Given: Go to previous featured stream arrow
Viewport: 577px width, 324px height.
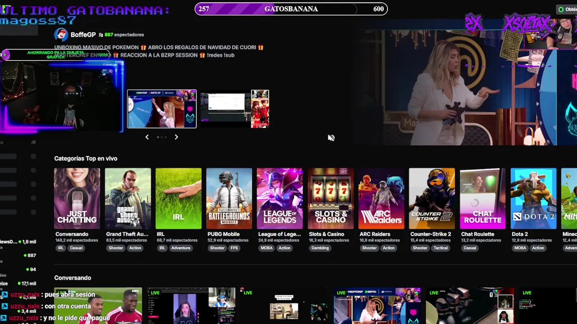Looking at the screenshot, I should click(x=147, y=137).
